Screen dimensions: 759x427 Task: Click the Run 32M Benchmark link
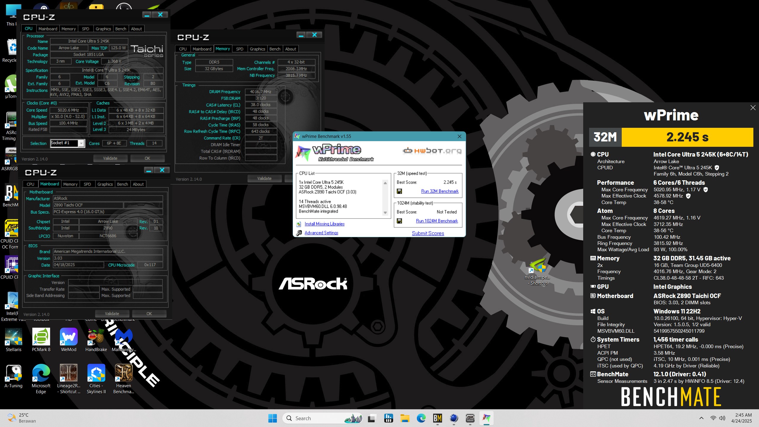440,191
